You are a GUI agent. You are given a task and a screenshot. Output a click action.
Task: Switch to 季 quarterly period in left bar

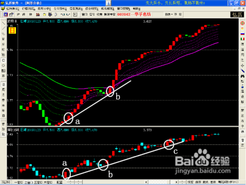[x=3, y=100]
